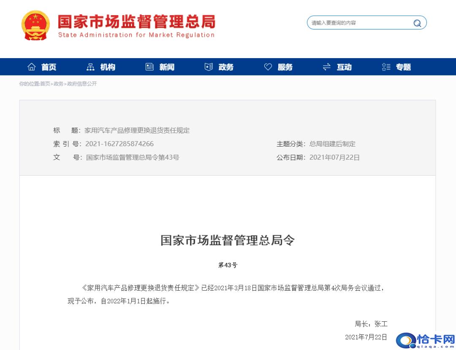Select the 服务 navigation menu item
The width and height of the screenshot is (456, 350).
[x=285, y=67]
